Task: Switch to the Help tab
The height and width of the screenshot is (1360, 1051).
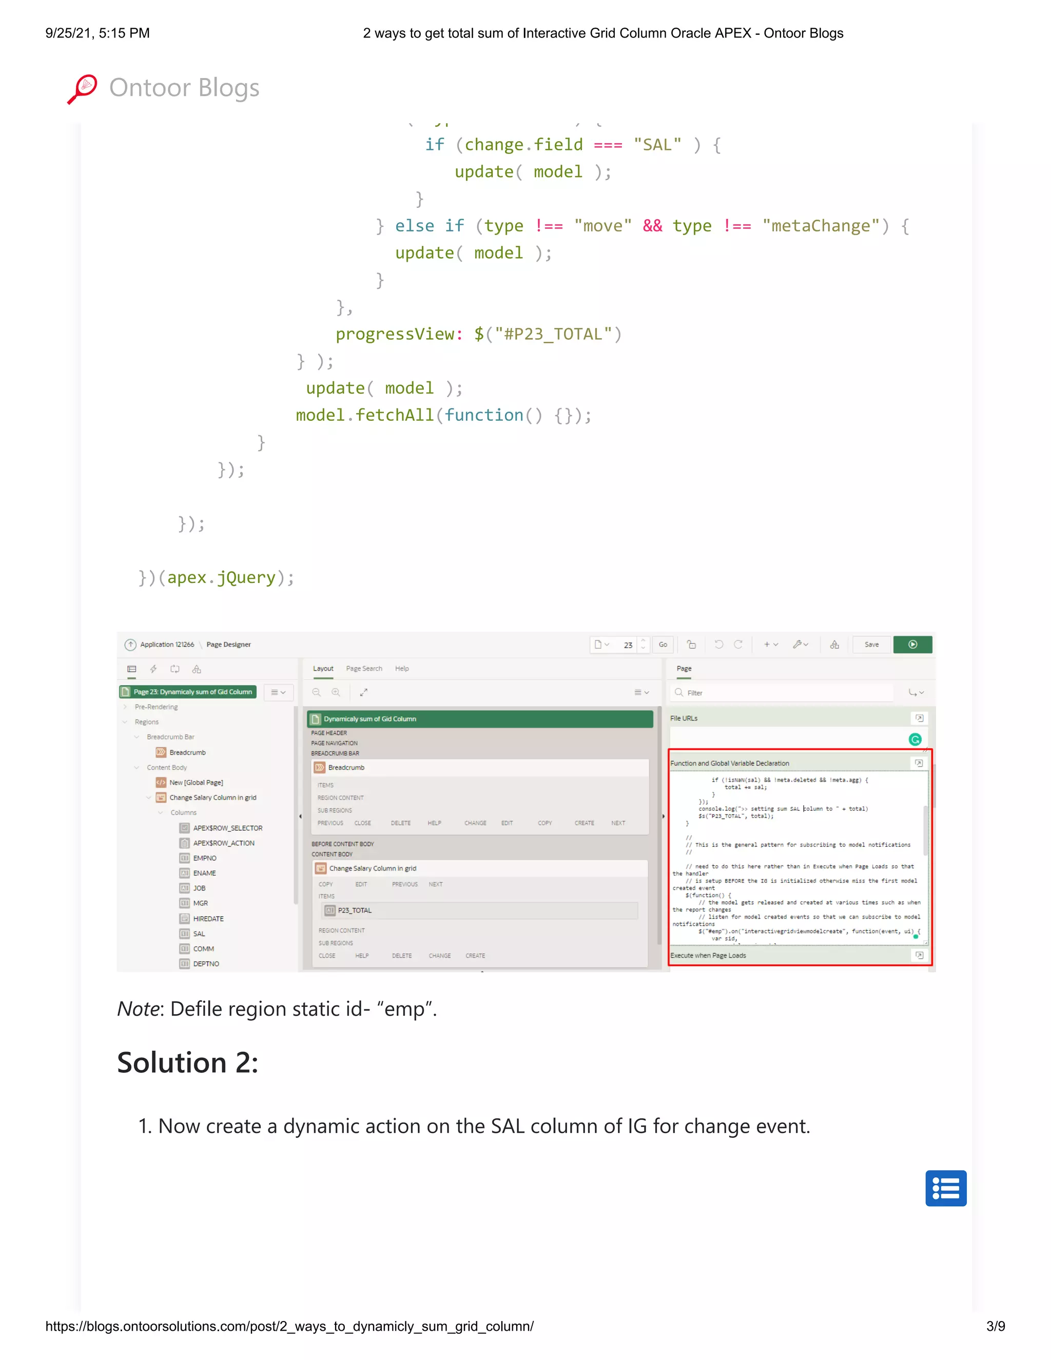Action: coord(402,669)
